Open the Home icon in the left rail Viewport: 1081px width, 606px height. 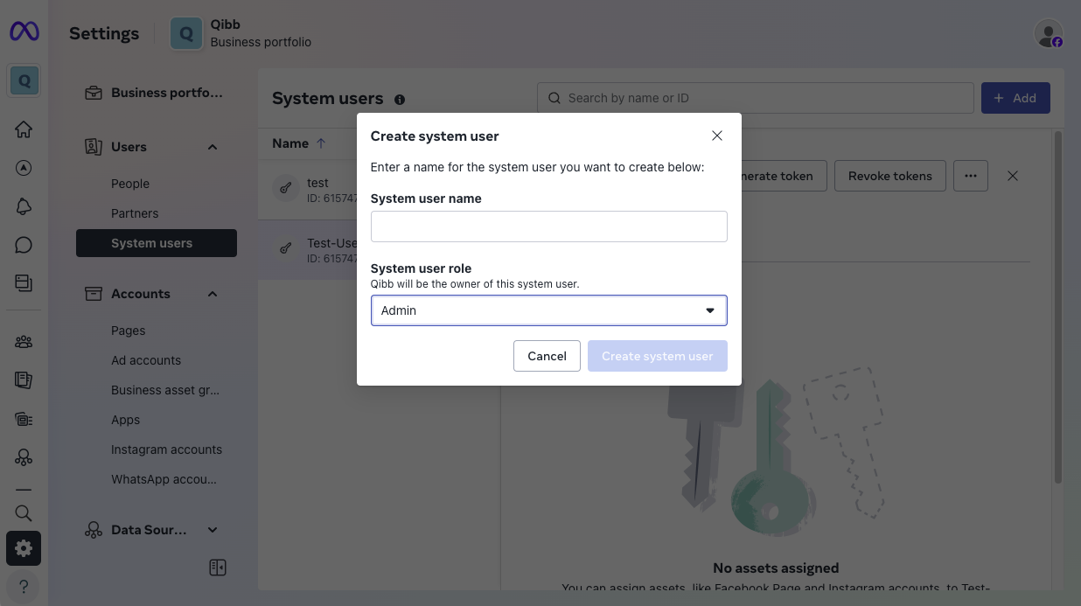coord(24,129)
